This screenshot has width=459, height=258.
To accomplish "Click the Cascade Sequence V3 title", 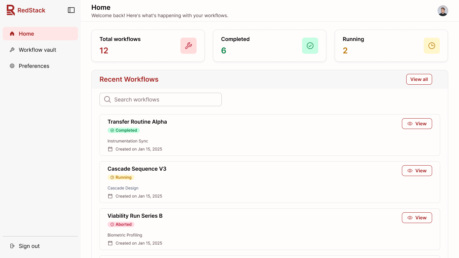I will click(137, 169).
